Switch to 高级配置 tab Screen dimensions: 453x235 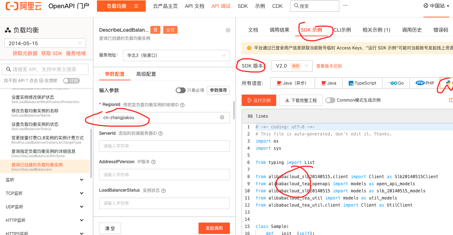pyautogui.click(x=146, y=74)
